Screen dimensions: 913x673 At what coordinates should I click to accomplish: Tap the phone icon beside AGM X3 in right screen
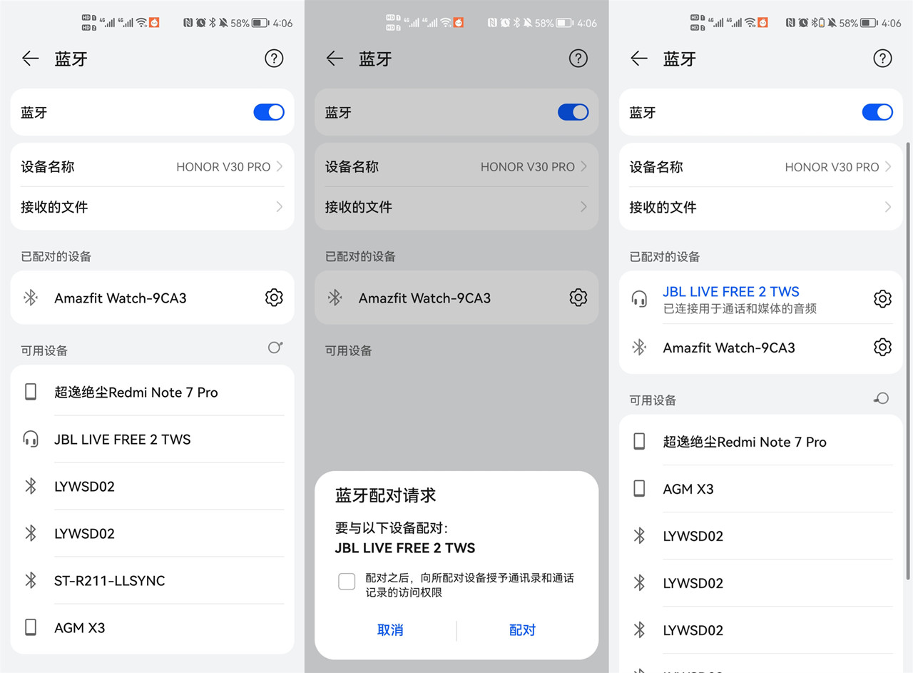pos(639,489)
